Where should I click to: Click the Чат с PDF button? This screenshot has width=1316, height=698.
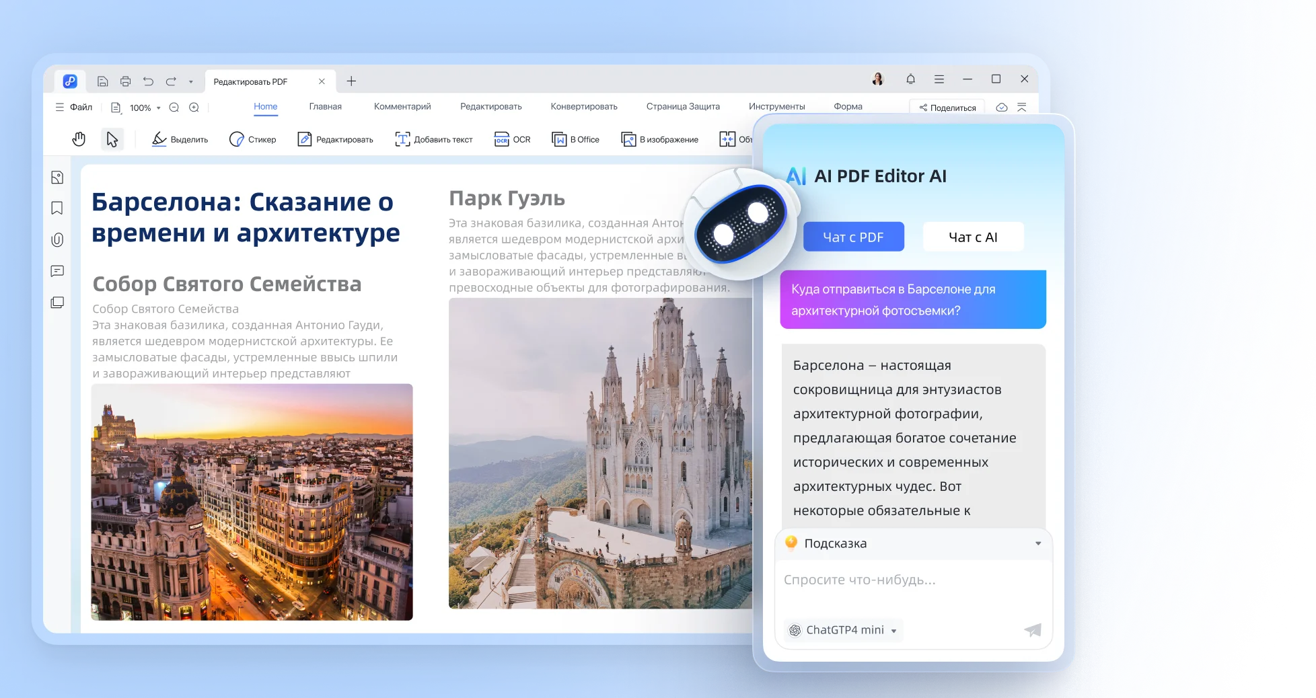tap(853, 237)
